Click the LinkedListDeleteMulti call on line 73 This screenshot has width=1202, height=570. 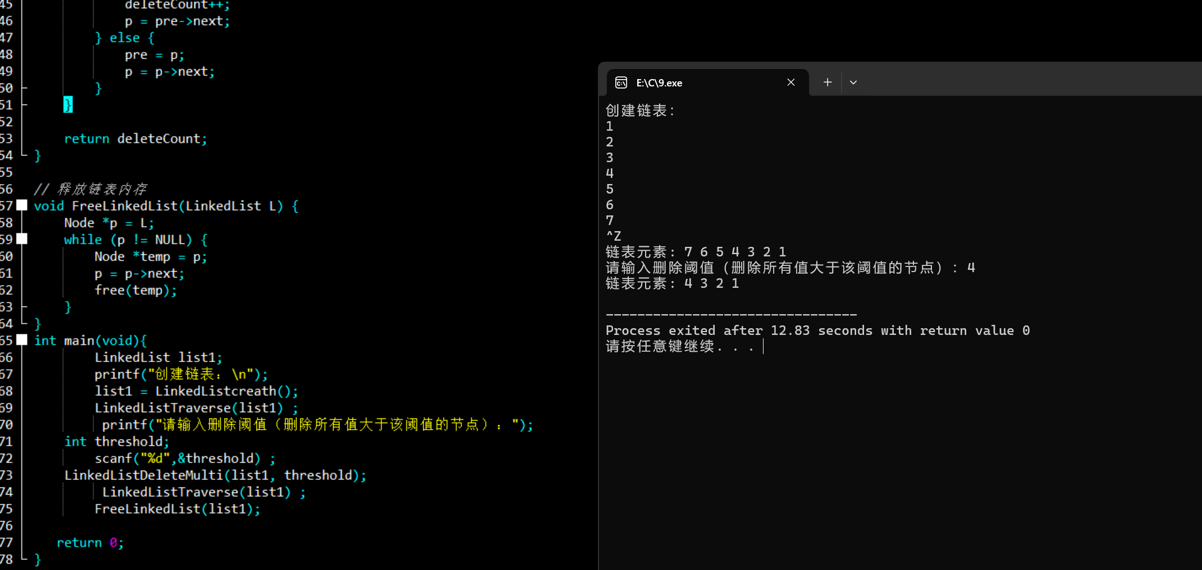[x=215, y=475]
